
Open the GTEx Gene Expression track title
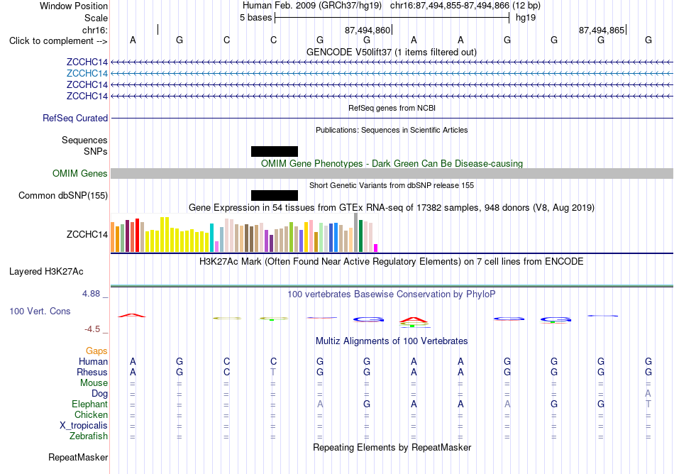[392, 208]
